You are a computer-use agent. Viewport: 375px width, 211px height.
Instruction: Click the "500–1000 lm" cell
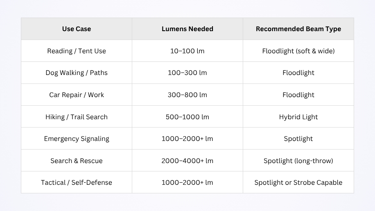click(x=187, y=117)
